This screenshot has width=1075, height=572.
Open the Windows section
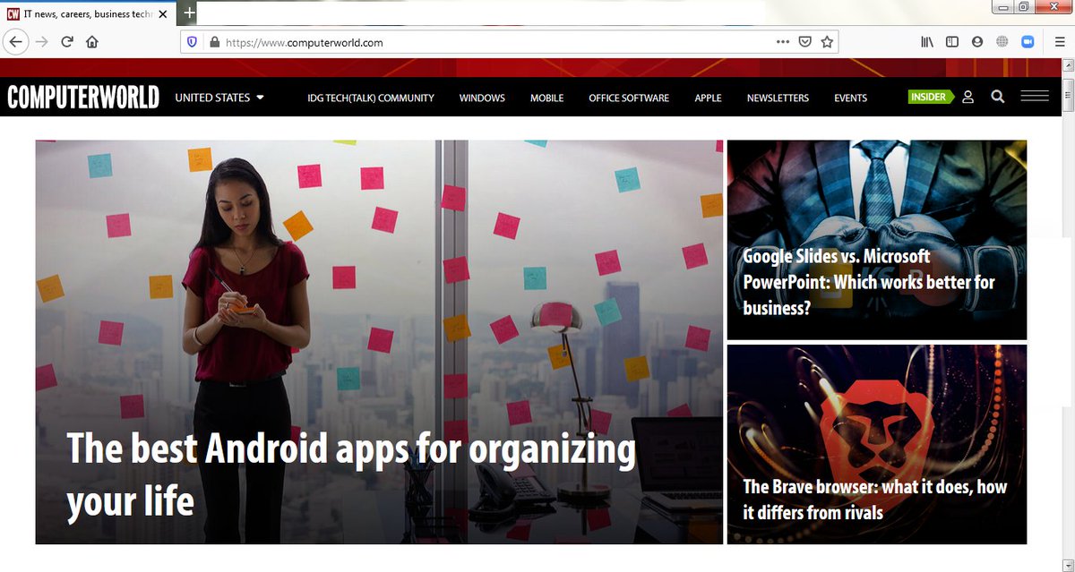[x=482, y=98]
